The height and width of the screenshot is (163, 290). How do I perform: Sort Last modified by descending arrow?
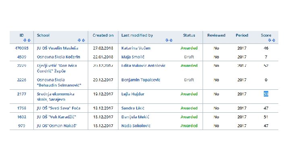pyautogui.click(x=167, y=40)
